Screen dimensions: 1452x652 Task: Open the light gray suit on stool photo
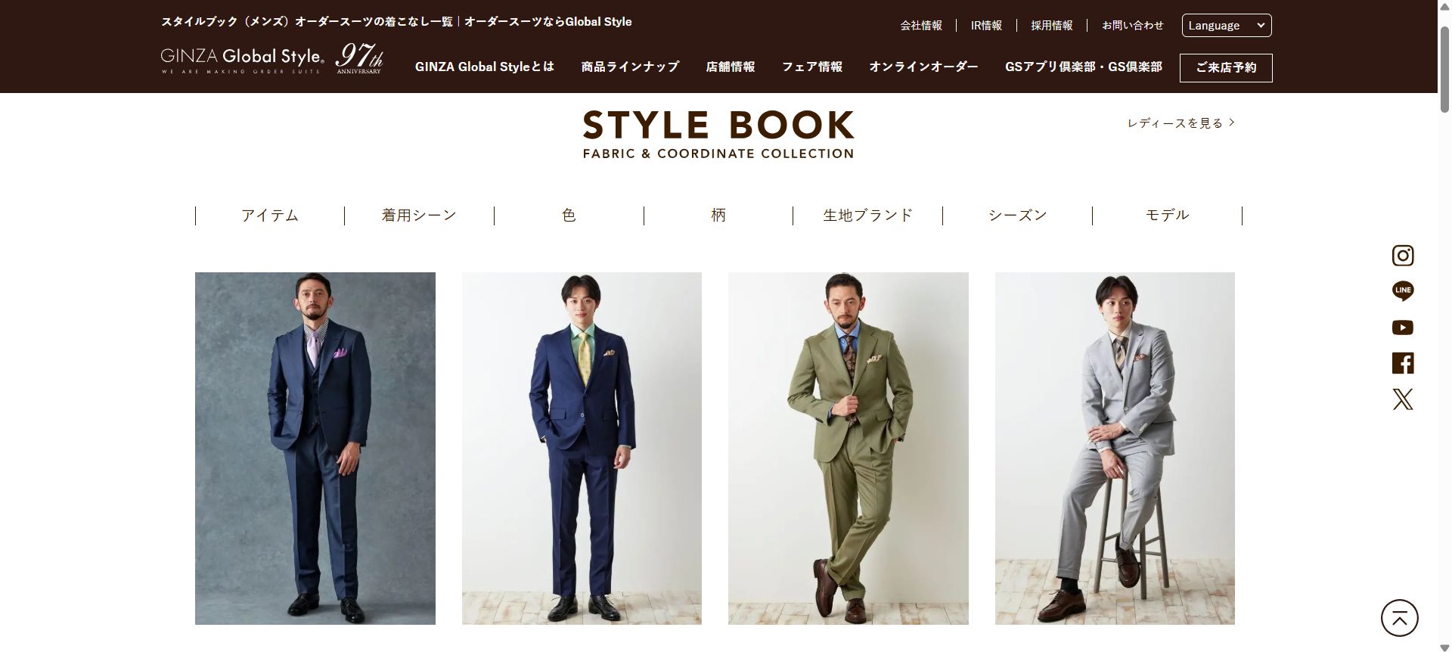click(1115, 449)
